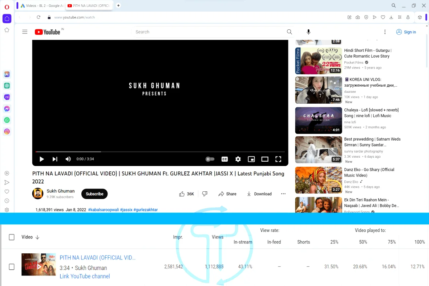Click the Sign in button
Screen dimensions: 429x286
(x=406, y=32)
